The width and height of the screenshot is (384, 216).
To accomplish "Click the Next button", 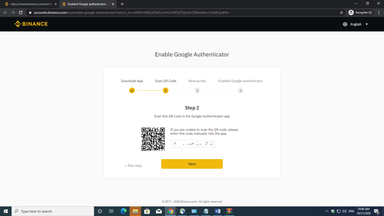I will point(192,164).
